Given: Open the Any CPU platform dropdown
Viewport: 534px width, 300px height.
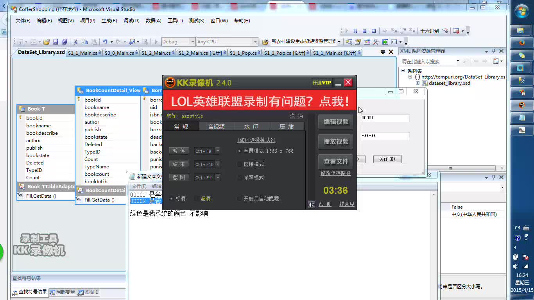Looking at the screenshot, I should pos(255,42).
